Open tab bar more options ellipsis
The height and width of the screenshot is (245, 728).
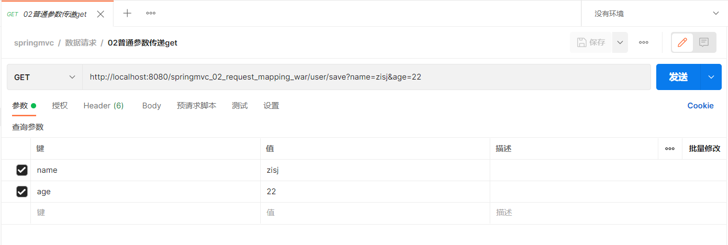pyautogui.click(x=151, y=14)
